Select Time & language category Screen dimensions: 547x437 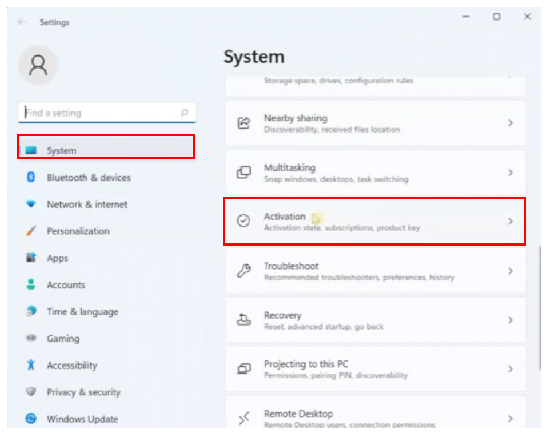tap(82, 312)
